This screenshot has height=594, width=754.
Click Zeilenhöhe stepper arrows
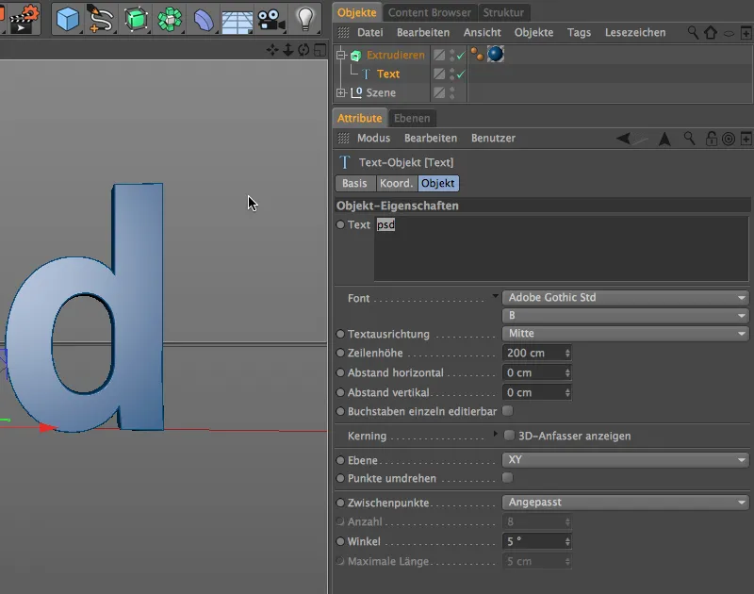567,353
